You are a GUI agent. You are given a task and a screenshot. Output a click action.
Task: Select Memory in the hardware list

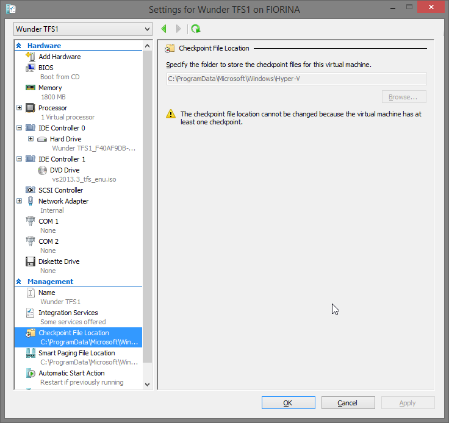coord(50,88)
